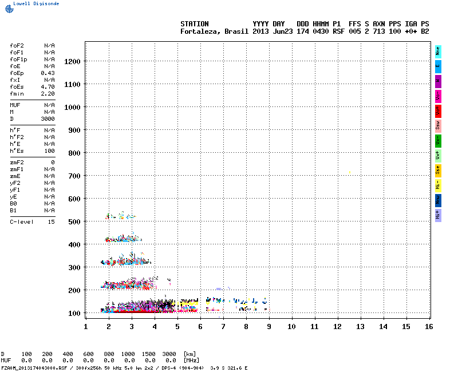Select the magenta Vo- legend swatch
This screenshot has height=372, width=458.
[x=438, y=96]
